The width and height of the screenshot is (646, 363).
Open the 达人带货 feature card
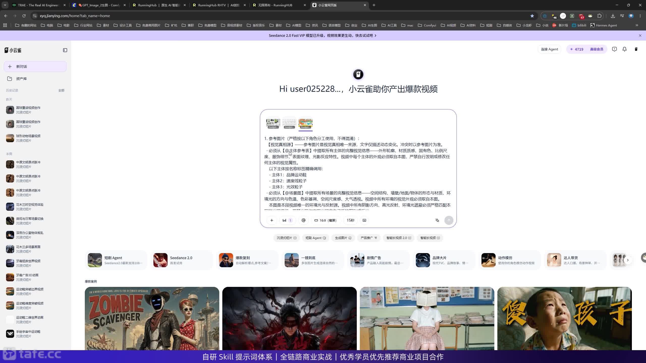coord(575,260)
